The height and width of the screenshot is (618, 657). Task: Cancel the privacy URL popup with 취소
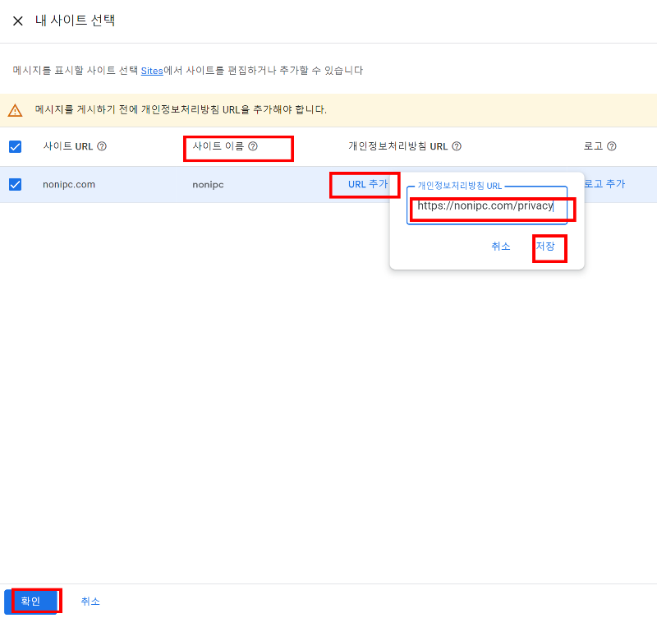click(501, 247)
